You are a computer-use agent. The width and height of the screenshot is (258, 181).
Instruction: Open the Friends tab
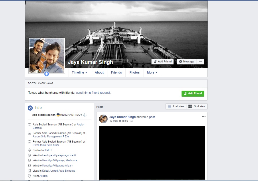click(116, 72)
